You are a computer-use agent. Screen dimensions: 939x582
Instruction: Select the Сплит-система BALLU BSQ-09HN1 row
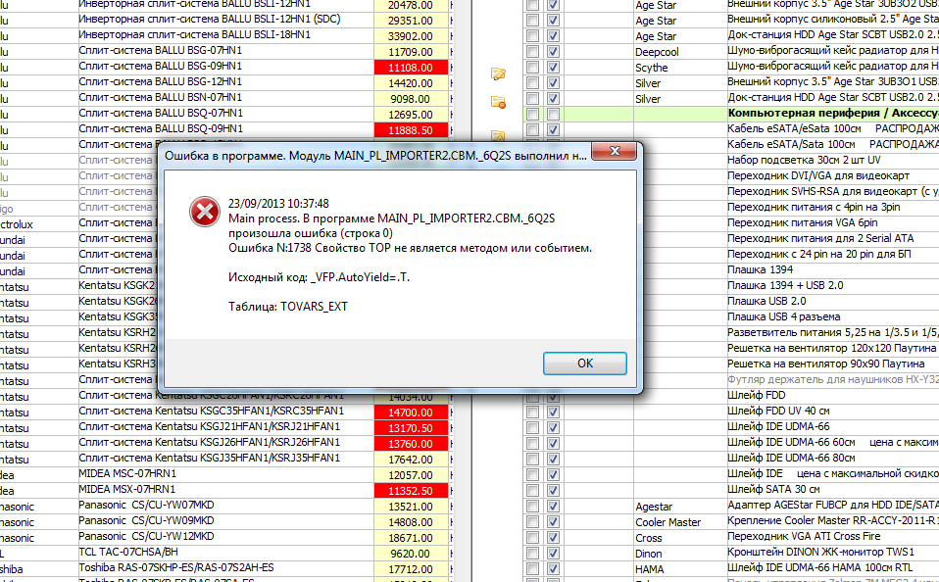(225, 130)
